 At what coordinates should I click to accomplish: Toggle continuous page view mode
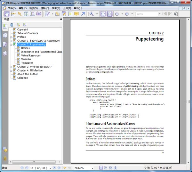point(106,168)
